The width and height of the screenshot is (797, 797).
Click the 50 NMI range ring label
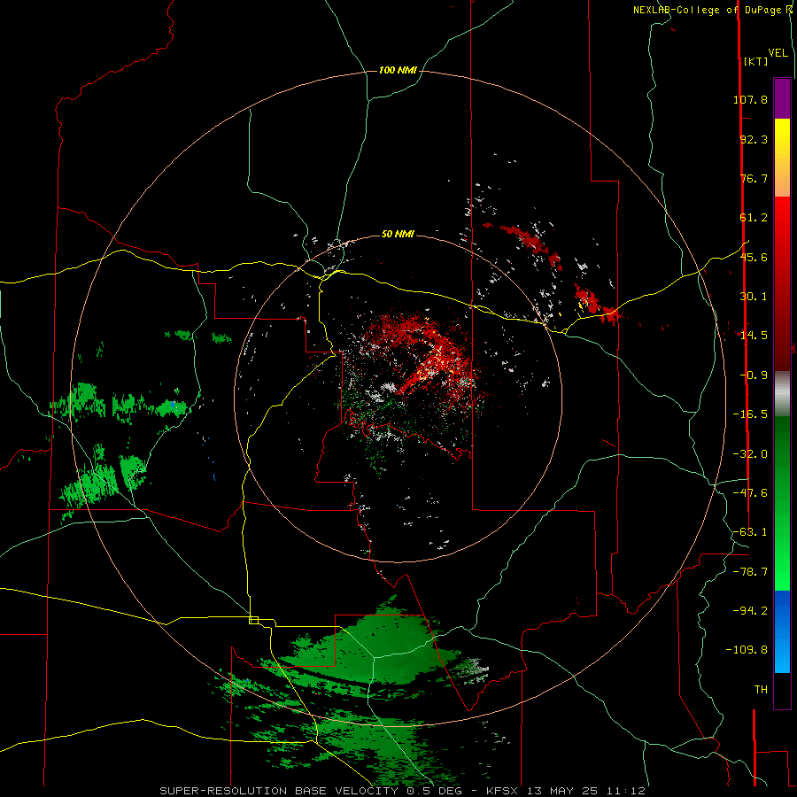[x=398, y=234]
